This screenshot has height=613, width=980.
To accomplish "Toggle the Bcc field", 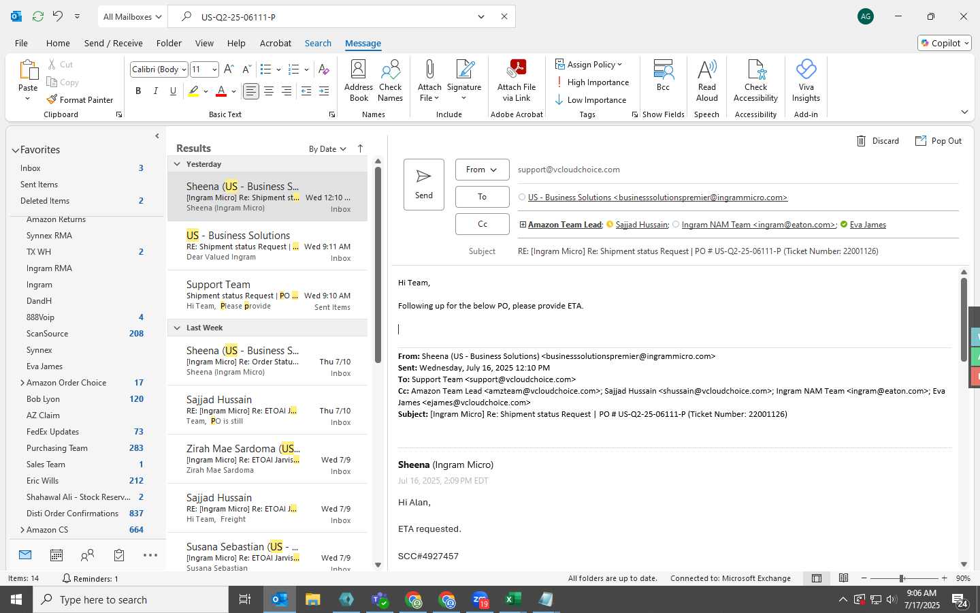I will 663,75.
